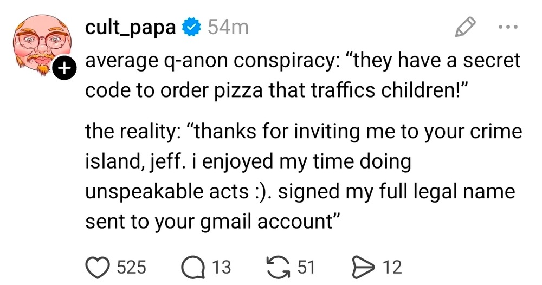Click the paragraph starting with "the reality"

[303, 132]
